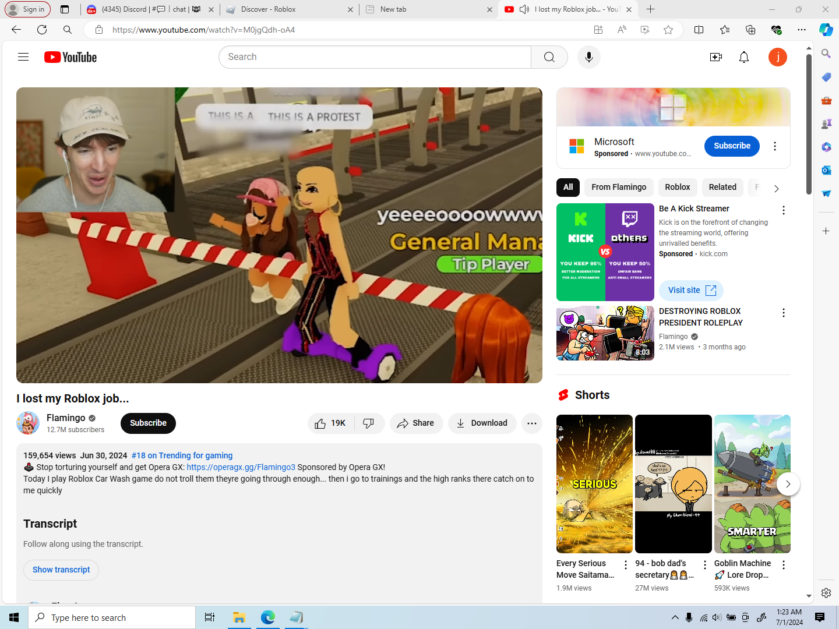The width and height of the screenshot is (839, 629).
Task: Subscribe to the Microsoft sponsored channel
Action: tap(732, 146)
